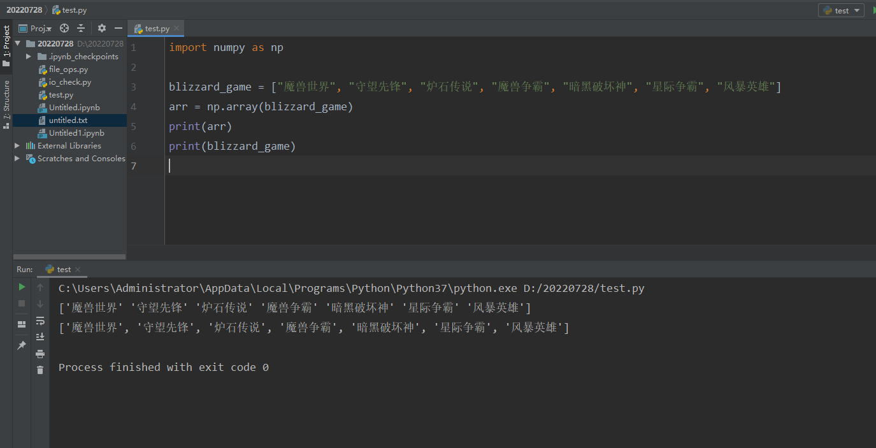This screenshot has width=876, height=448.
Task: Select test.py in the project tree
Action: pyautogui.click(x=61, y=95)
